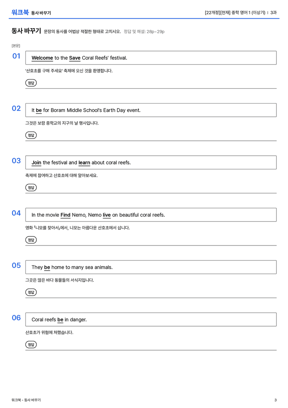The height and width of the screenshot is (408, 288).
Task: Select the underlined word Save in sentence 01
Action: 75,58
